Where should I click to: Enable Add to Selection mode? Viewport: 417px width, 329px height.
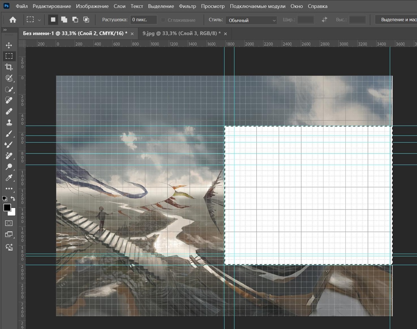tap(64, 20)
